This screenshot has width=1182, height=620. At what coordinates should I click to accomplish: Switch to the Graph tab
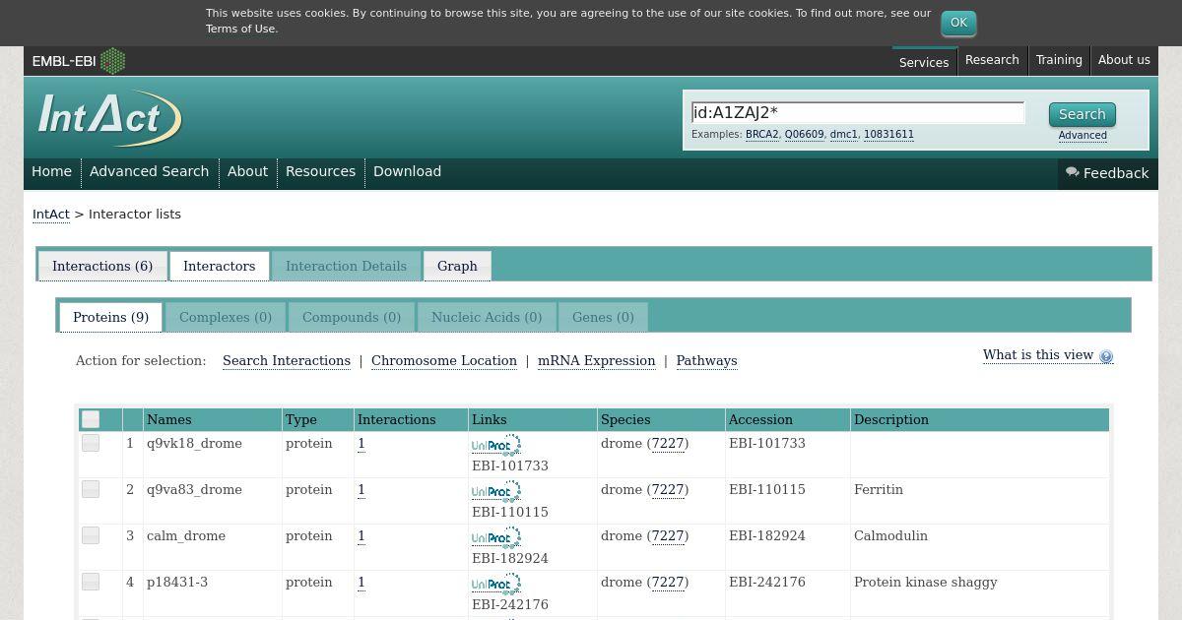(x=457, y=266)
